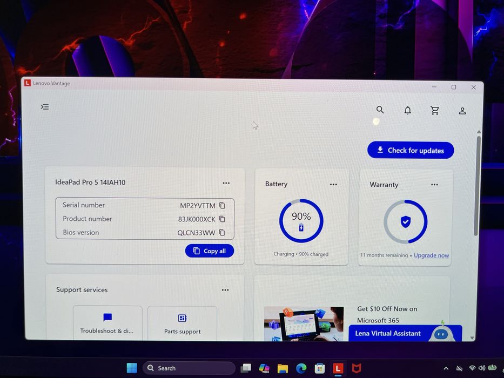
Task: Click the volume speaker tray icon
Action: pyautogui.click(x=482, y=368)
